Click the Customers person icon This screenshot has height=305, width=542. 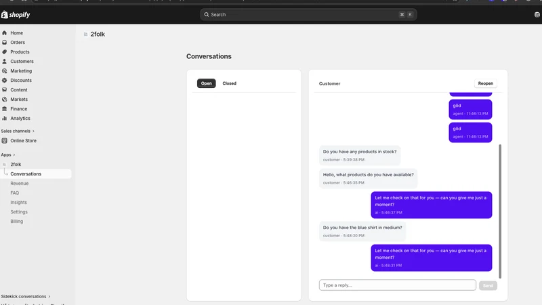(x=5, y=61)
